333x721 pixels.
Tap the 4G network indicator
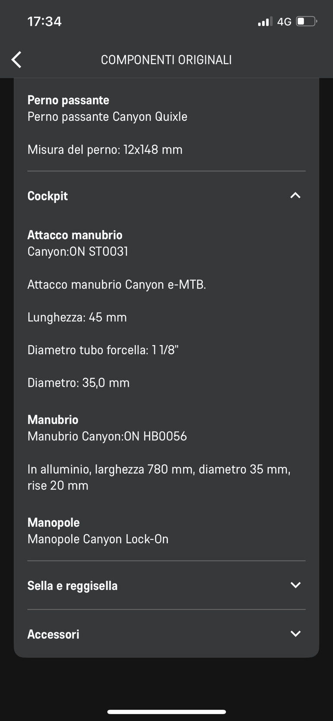tap(284, 22)
